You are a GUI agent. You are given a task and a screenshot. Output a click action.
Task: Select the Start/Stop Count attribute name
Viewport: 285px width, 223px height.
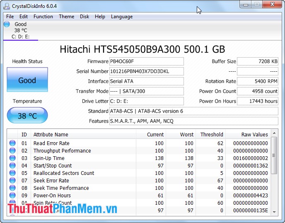[53, 166]
